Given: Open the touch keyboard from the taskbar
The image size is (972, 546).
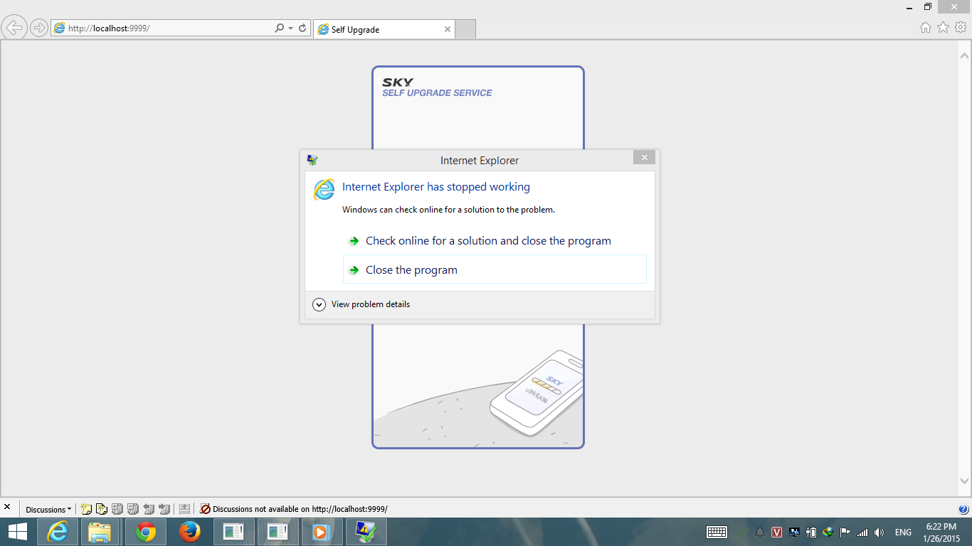Looking at the screenshot, I should [717, 532].
